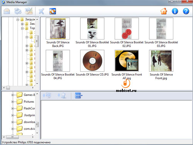The image size is (193, 145).
Task: Click the envelope icon in top toolbar
Action: 7,11
